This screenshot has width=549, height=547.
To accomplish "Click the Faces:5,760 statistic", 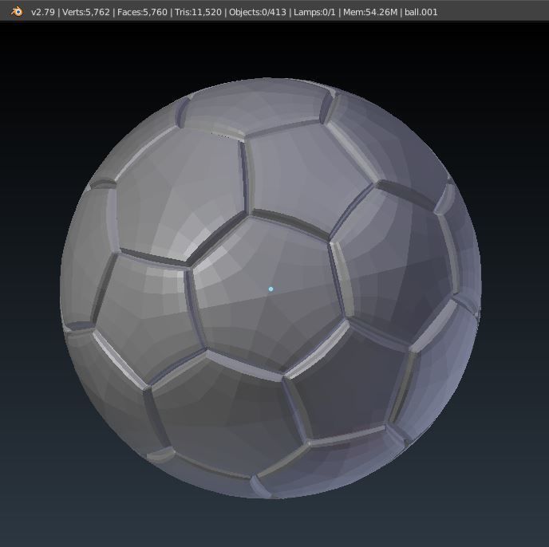I will 142,12.
